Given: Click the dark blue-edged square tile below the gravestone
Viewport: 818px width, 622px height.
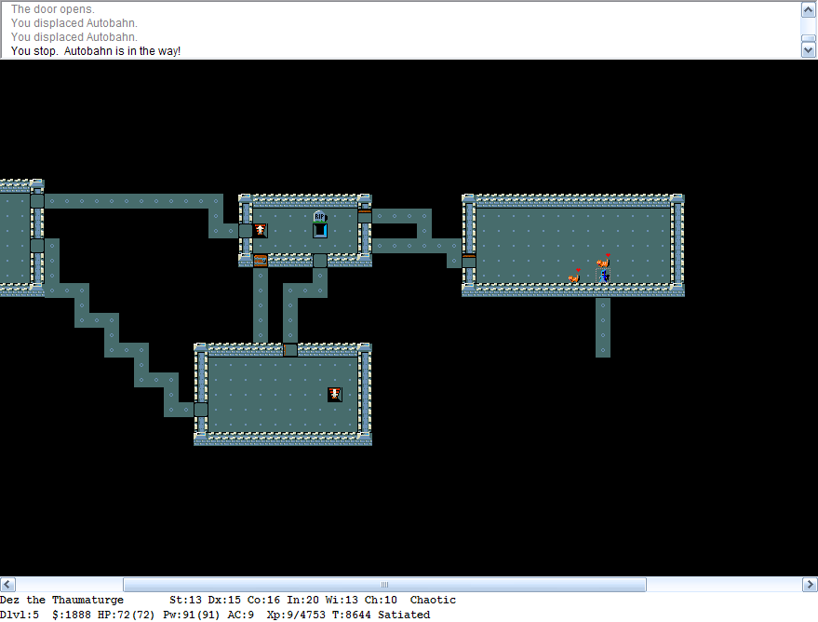Looking at the screenshot, I should click(320, 230).
